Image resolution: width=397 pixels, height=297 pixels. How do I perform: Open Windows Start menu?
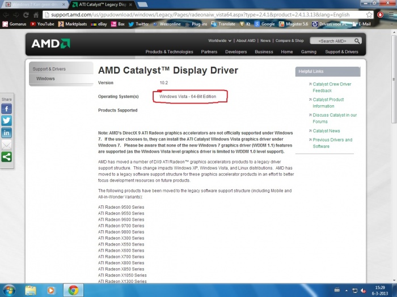point(10,290)
